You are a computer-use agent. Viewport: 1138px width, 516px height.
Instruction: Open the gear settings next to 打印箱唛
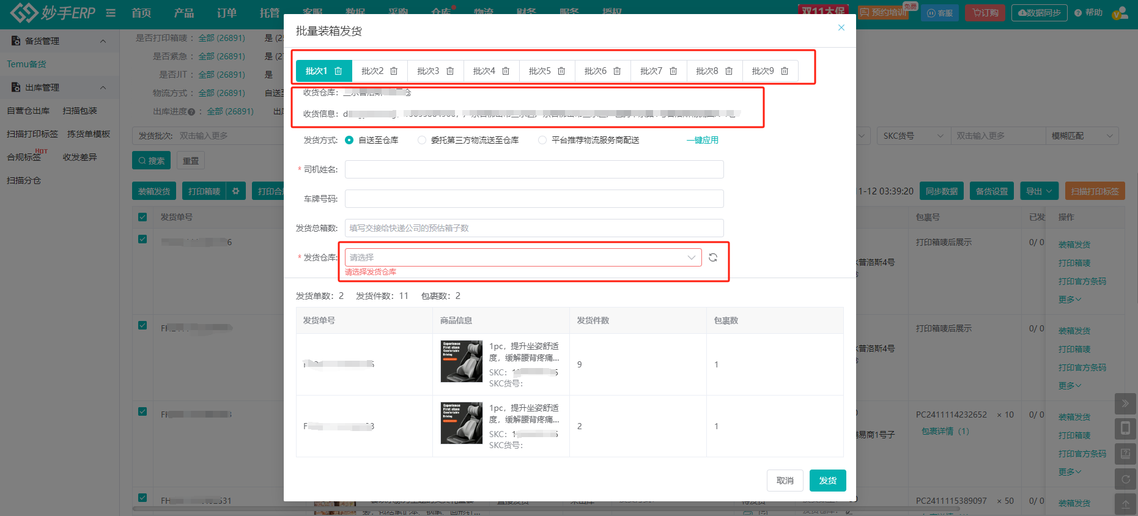[x=235, y=191]
